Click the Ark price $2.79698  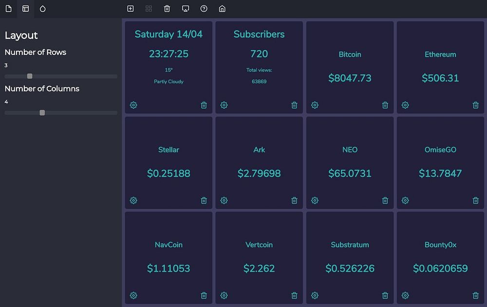point(259,173)
